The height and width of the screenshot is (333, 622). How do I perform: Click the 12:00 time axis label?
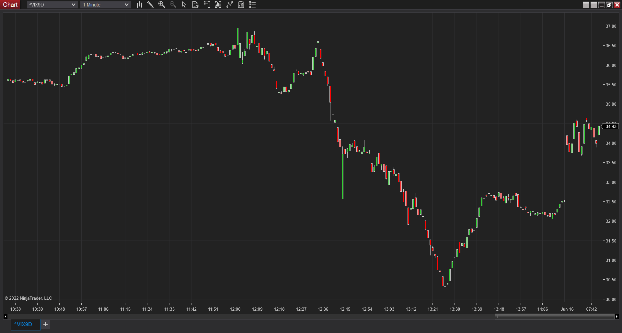pos(235,309)
